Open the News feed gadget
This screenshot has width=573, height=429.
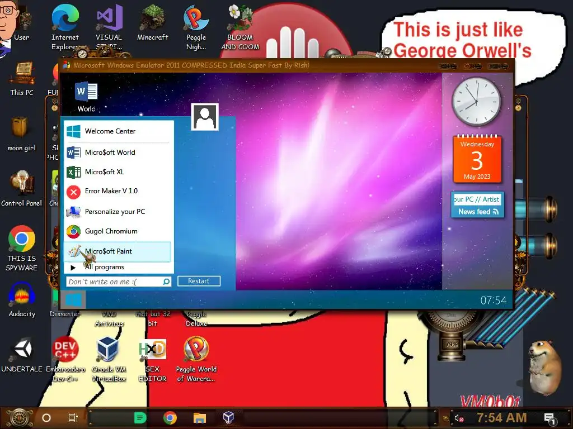pyautogui.click(x=478, y=205)
